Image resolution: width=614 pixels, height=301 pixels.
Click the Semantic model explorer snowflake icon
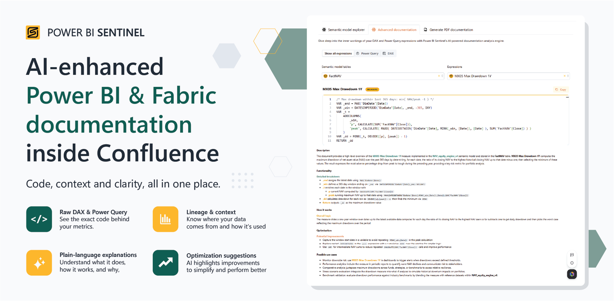(x=324, y=30)
